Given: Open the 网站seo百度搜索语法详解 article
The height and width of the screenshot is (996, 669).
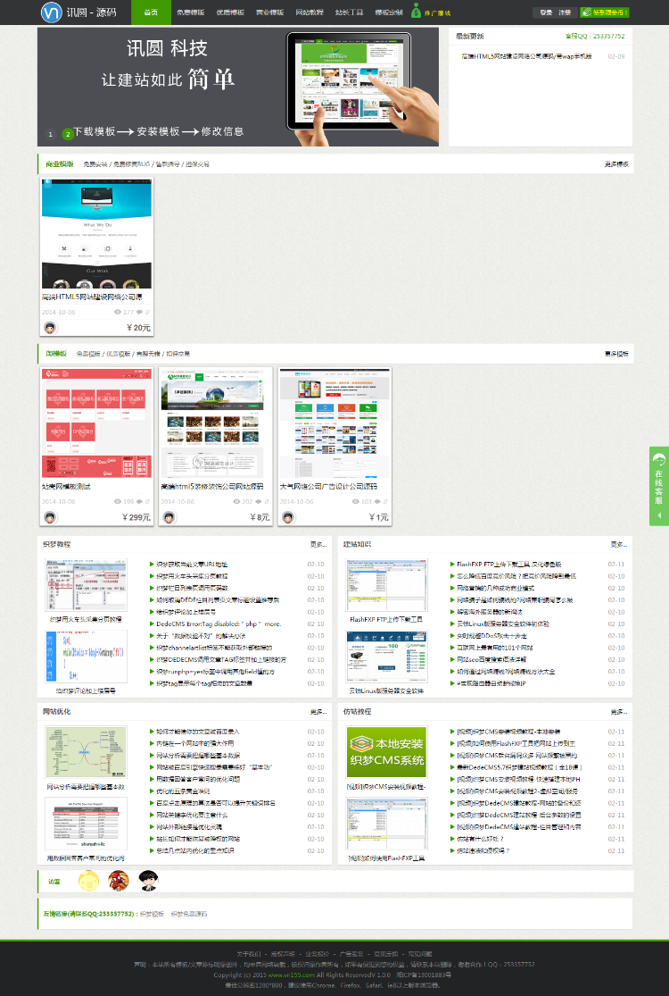Looking at the screenshot, I should [x=491, y=659].
